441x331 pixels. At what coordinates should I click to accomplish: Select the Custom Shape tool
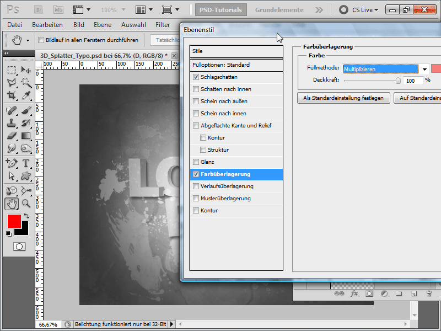(26, 176)
